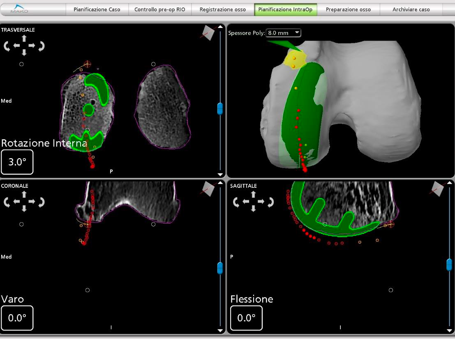Click right arrow in Sagittale view controls

tap(261, 201)
